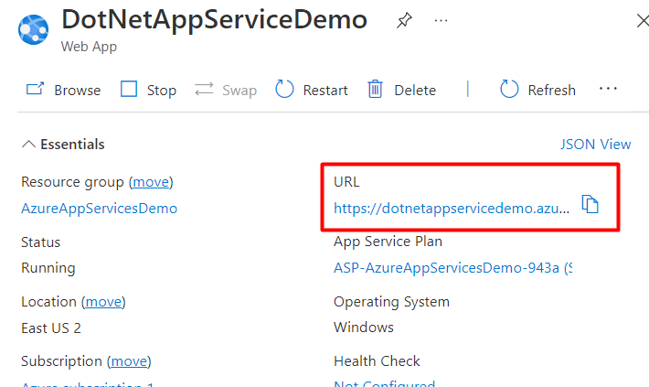Delete the web app
The width and height of the screenshot is (649, 387).
401,90
